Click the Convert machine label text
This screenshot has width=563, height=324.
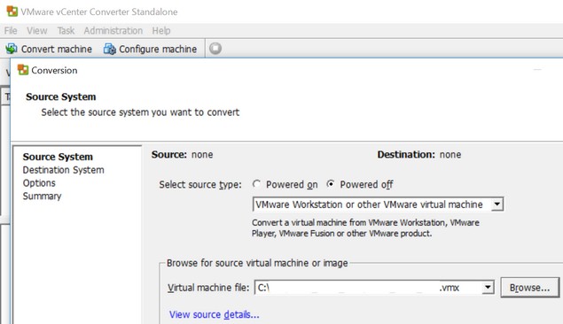pos(57,49)
